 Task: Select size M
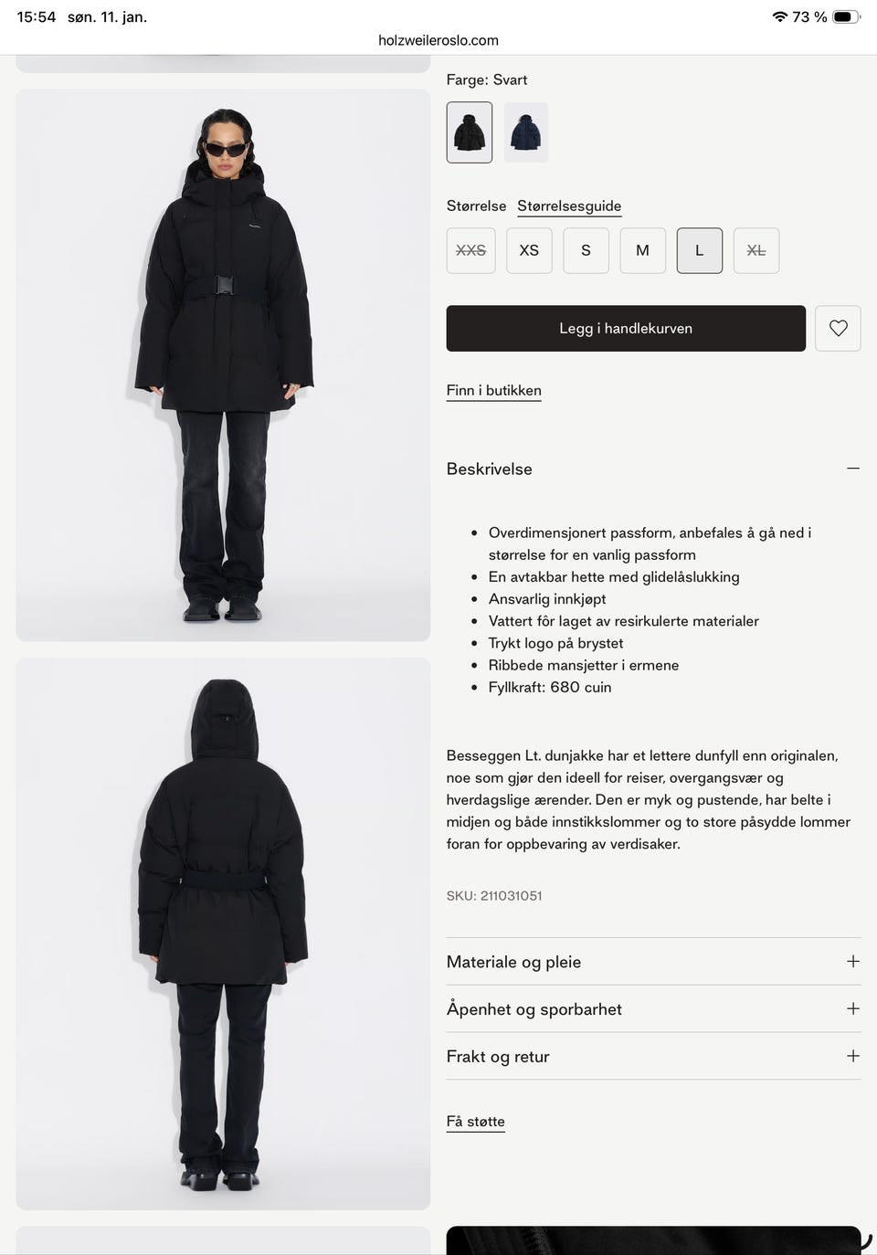coord(642,250)
